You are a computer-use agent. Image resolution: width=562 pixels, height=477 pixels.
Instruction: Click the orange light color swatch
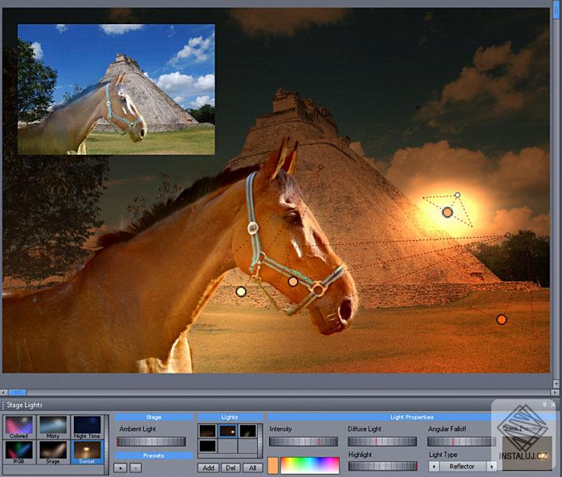[273, 465]
